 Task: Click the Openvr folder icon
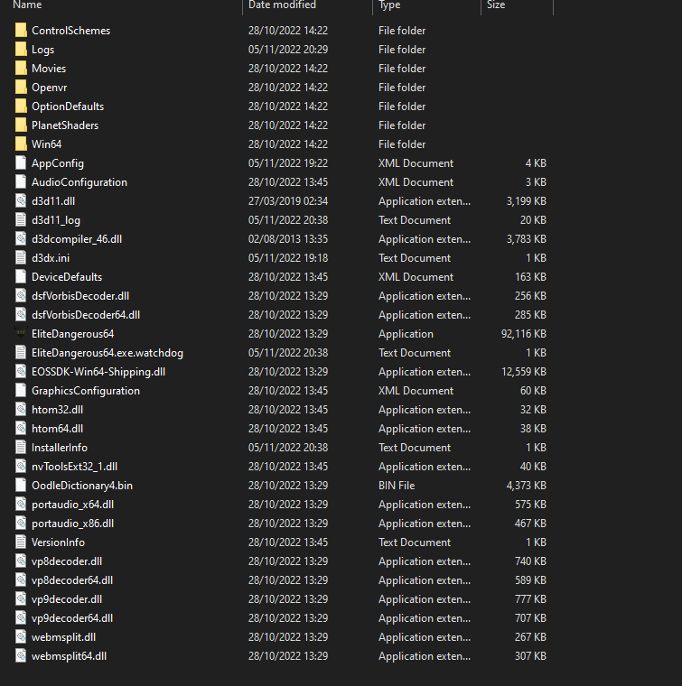click(x=21, y=87)
